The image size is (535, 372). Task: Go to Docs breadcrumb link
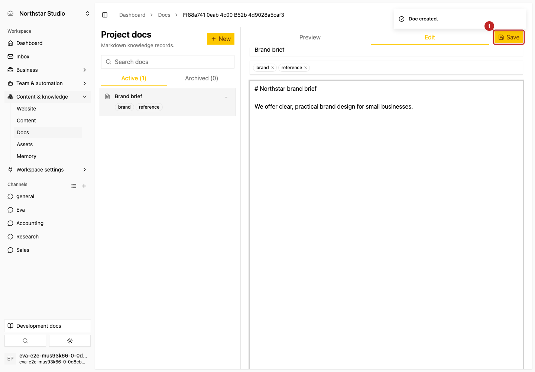pyautogui.click(x=164, y=15)
